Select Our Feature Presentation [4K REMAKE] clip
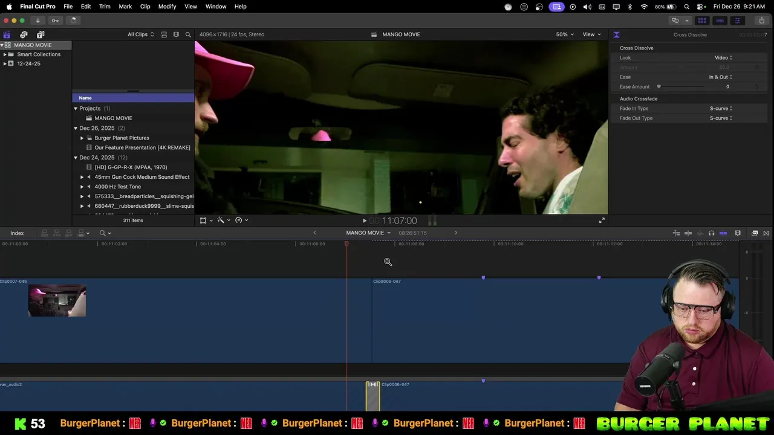This screenshot has width=774, height=435. pos(133,147)
